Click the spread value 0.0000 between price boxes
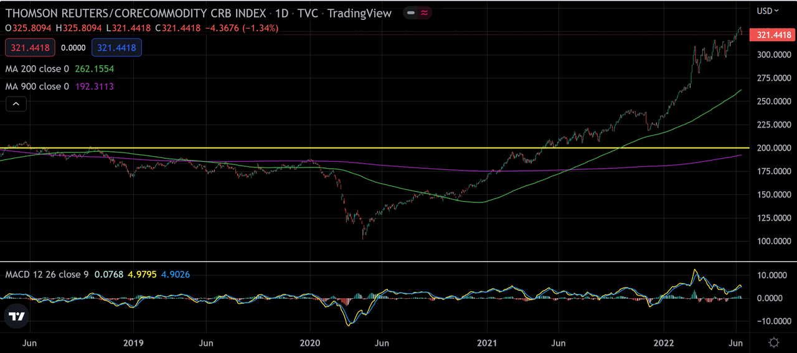This screenshot has height=353, width=797. 73,48
